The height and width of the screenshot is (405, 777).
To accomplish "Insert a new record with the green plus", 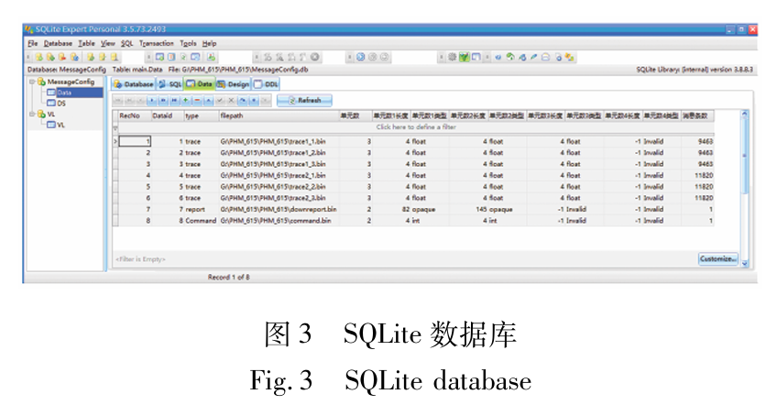I will click(x=185, y=100).
